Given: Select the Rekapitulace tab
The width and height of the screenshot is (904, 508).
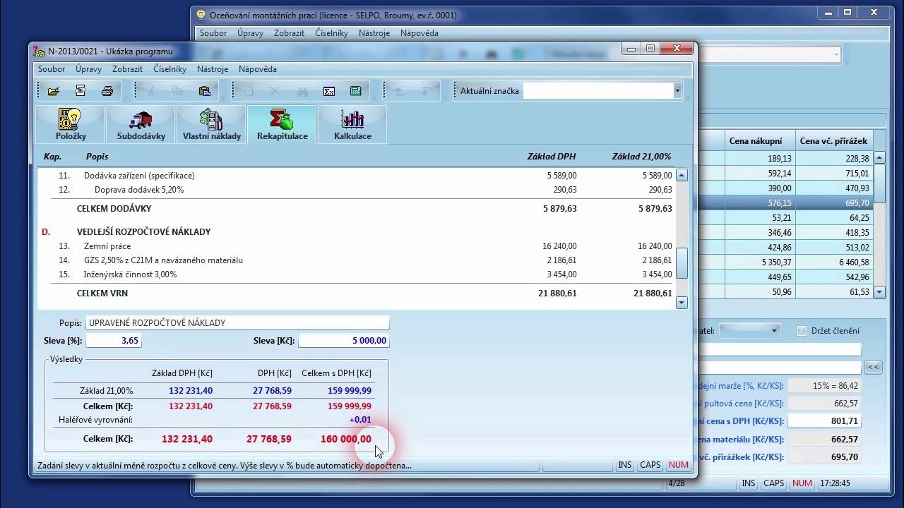Looking at the screenshot, I should (x=282, y=125).
